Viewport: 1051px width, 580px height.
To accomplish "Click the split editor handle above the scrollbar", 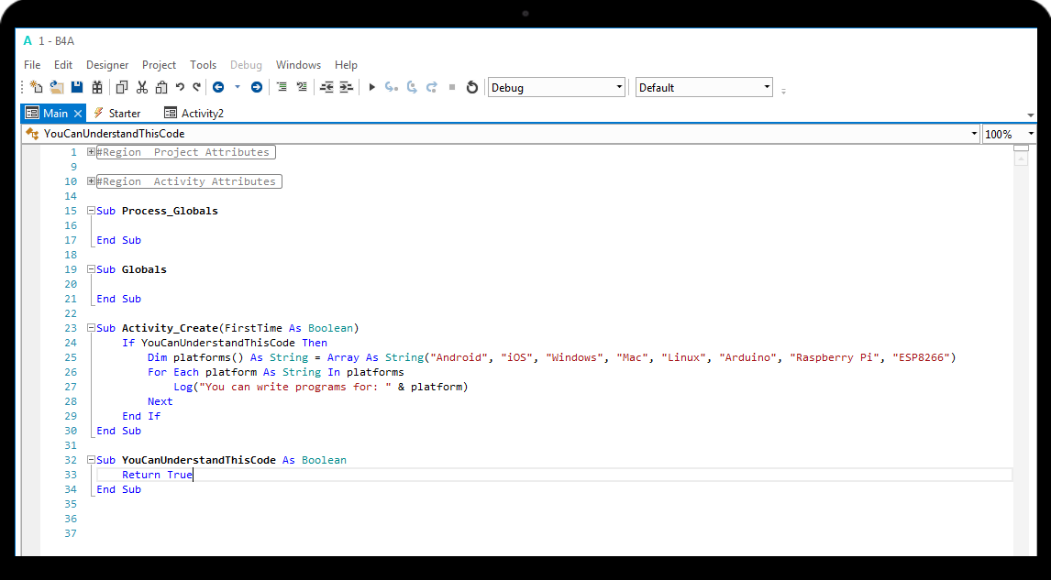I will tap(1021, 148).
